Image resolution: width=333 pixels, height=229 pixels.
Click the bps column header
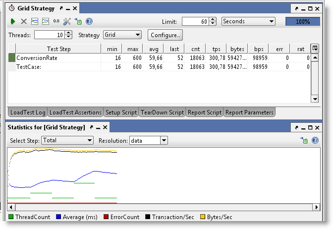(x=258, y=49)
